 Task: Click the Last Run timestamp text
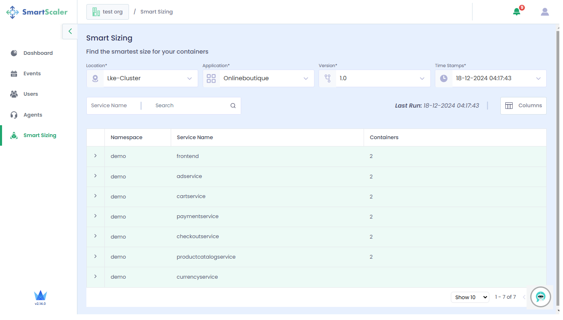point(437,106)
